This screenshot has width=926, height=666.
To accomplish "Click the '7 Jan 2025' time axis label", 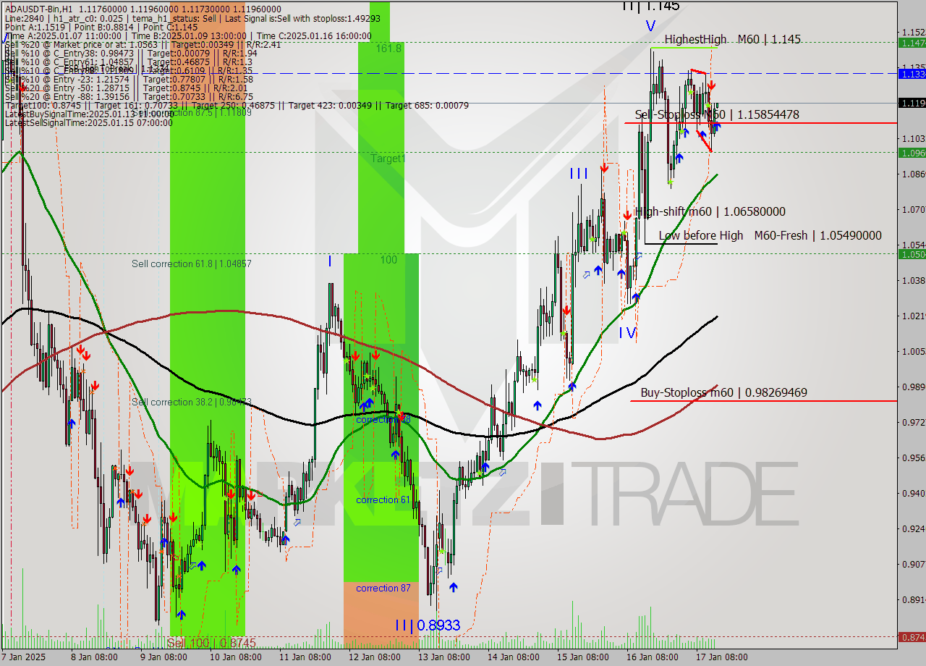I will [24, 657].
